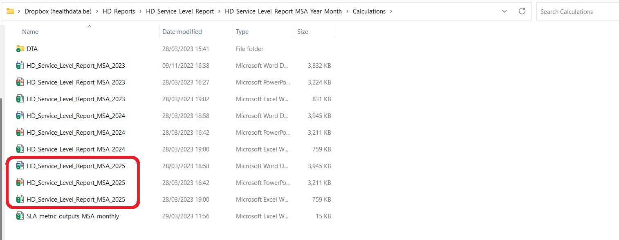Expand the chevron after HD_Service_Level_Report_MSA_Year_Month breadcrumb

click(x=348, y=11)
